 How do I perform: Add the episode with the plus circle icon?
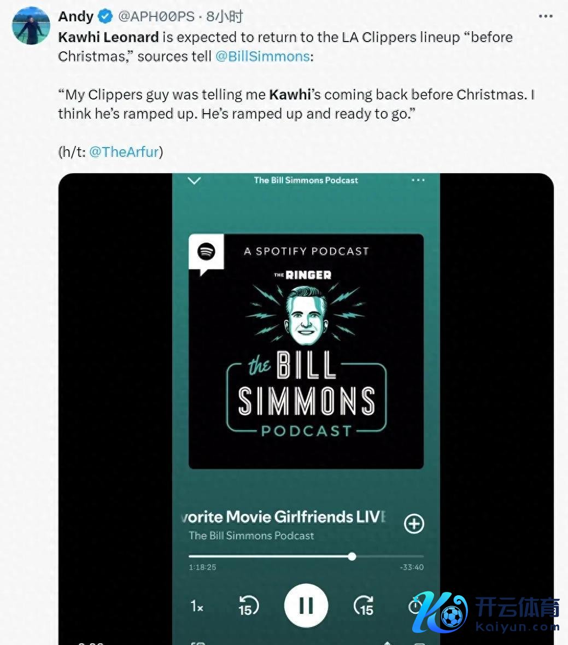tap(414, 524)
